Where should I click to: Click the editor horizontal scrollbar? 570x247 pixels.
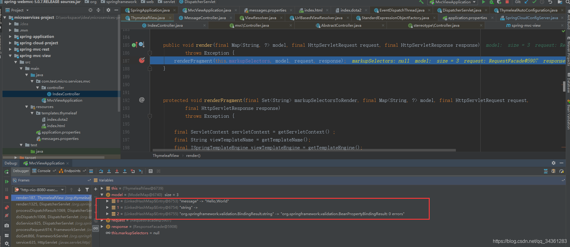[304, 150]
